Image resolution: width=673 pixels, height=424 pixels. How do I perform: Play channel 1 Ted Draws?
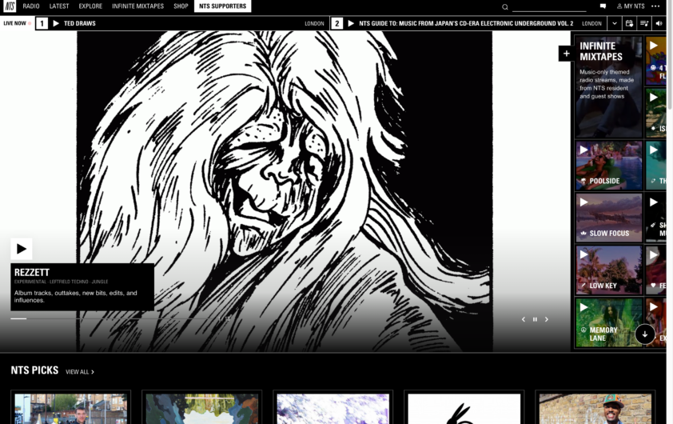tap(56, 23)
